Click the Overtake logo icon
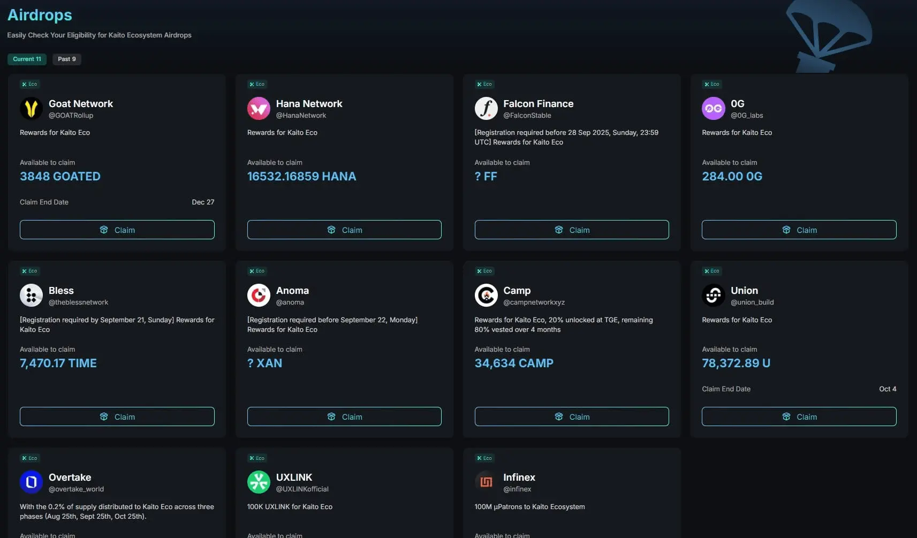Image resolution: width=917 pixels, height=538 pixels. (31, 482)
